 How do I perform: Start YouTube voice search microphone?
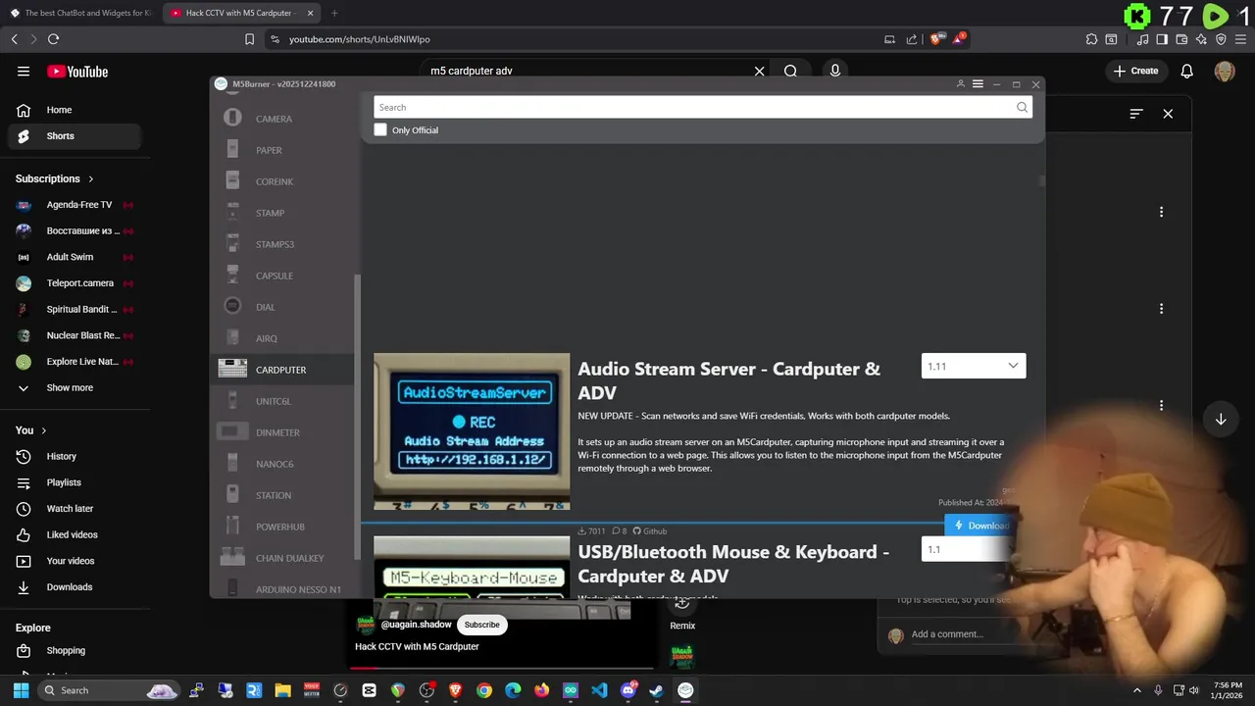[x=835, y=71]
